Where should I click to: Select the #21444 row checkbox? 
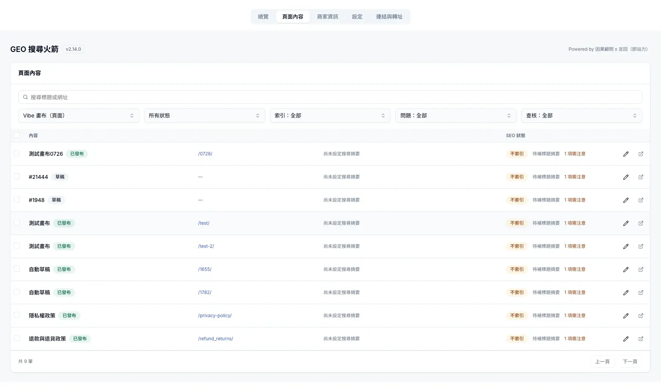point(17,176)
